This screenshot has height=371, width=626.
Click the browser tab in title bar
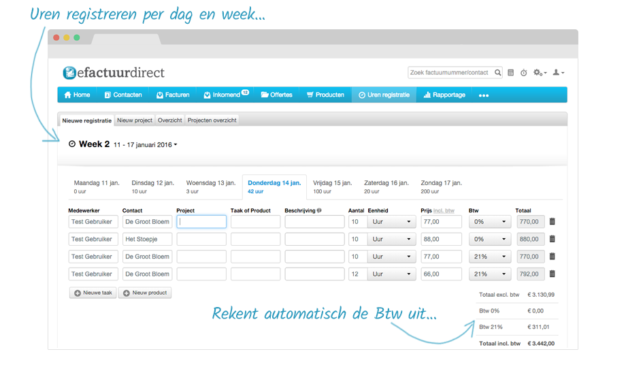(x=126, y=39)
